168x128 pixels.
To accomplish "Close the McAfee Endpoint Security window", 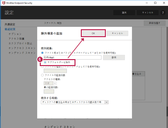I will click(x=164, y=3).
